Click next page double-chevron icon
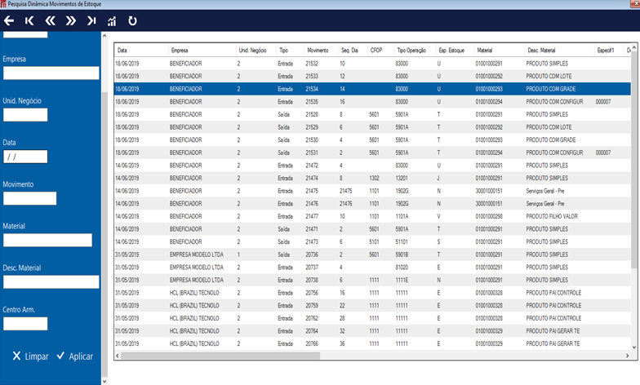This screenshot has width=640, height=385. point(71,21)
